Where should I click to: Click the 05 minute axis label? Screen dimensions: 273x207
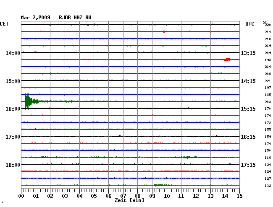click(x=94, y=196)
